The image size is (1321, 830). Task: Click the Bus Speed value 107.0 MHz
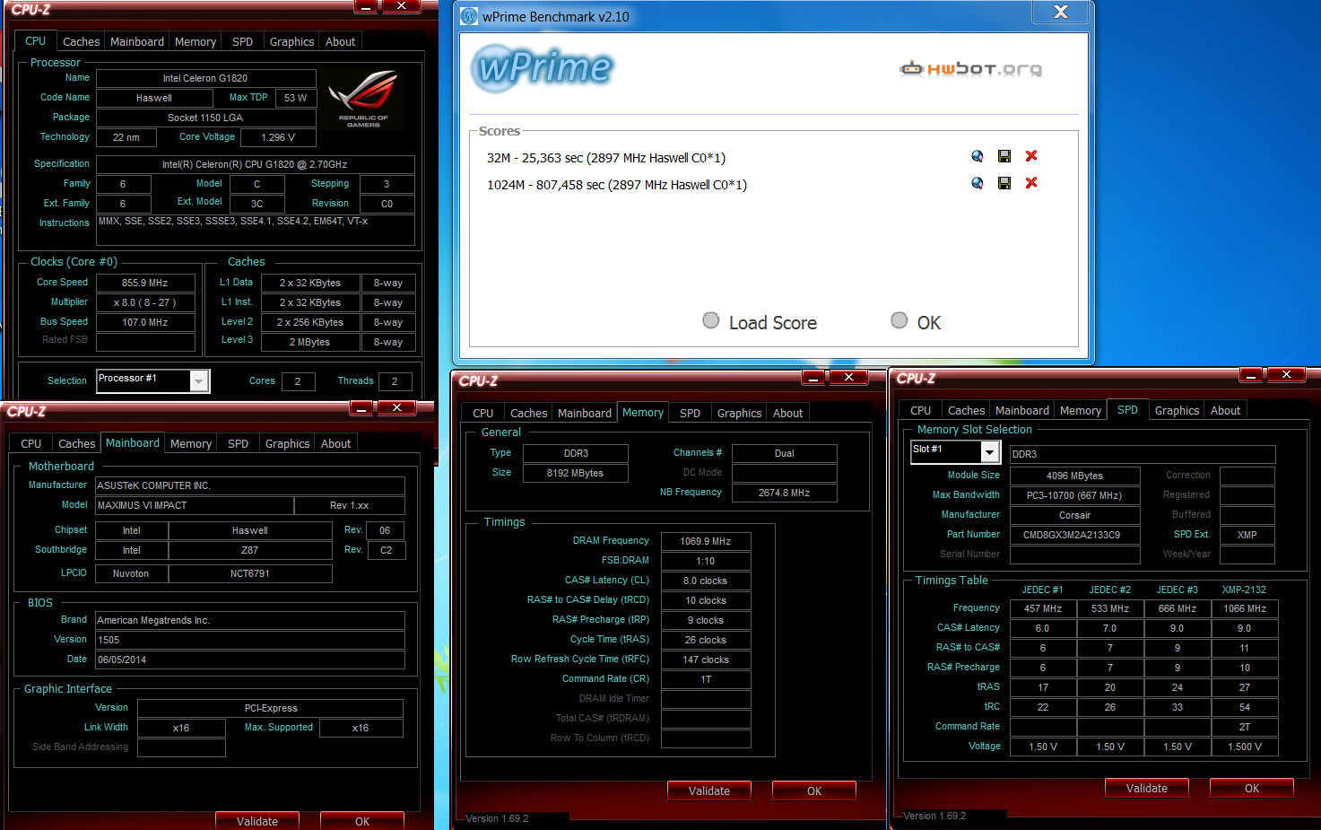tap(145, 323)
